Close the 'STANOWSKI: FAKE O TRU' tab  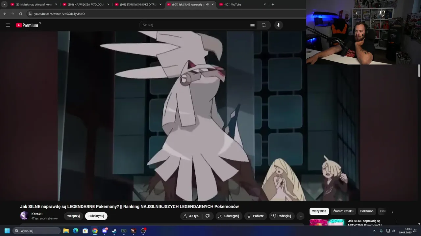point(161,5)
